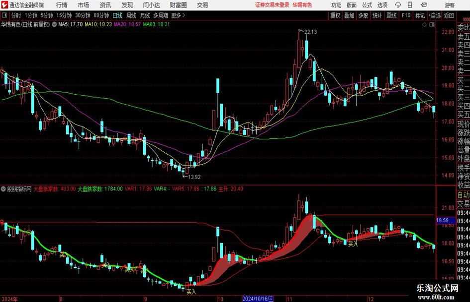Click 大盘跌家数 indicator value
Viewport: 470px width, 302px height.
coord(100,189)
